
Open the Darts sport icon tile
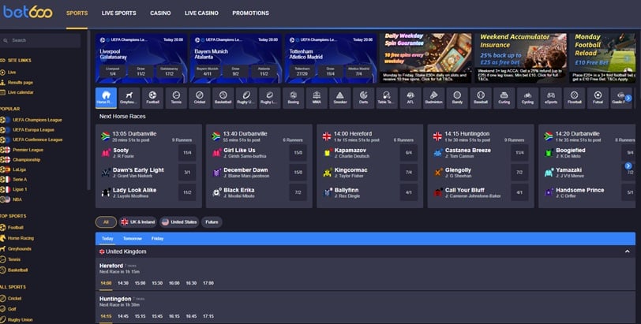click(x=363, y=98)
